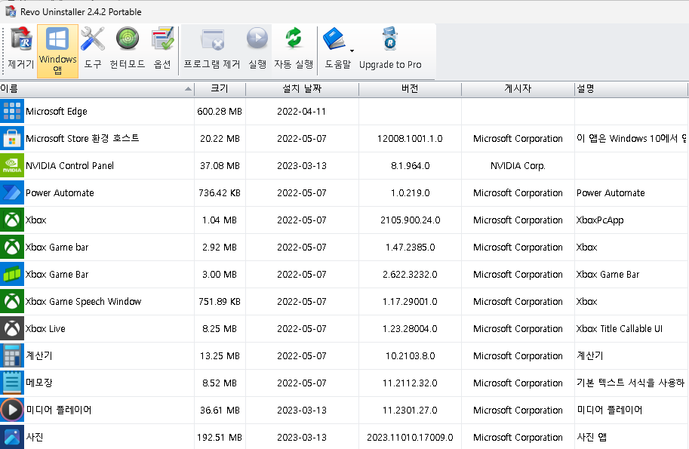Select the 메모장 name entry
This screenshot has width=689, height=449.
39,383
